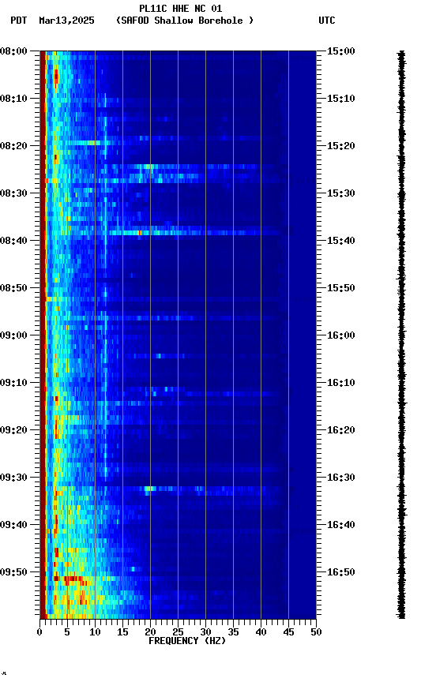The height and width of the screenshot is (682, 436).
Task: Click the 15:10 UTC time label
Action: click(x=340, y=99)
